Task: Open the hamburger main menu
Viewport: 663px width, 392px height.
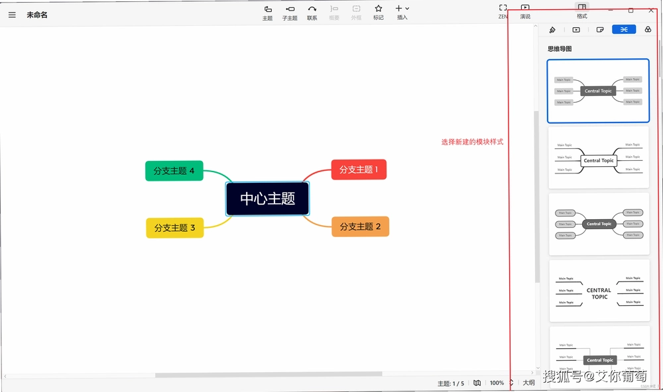Action: click(x=12, y=15)
